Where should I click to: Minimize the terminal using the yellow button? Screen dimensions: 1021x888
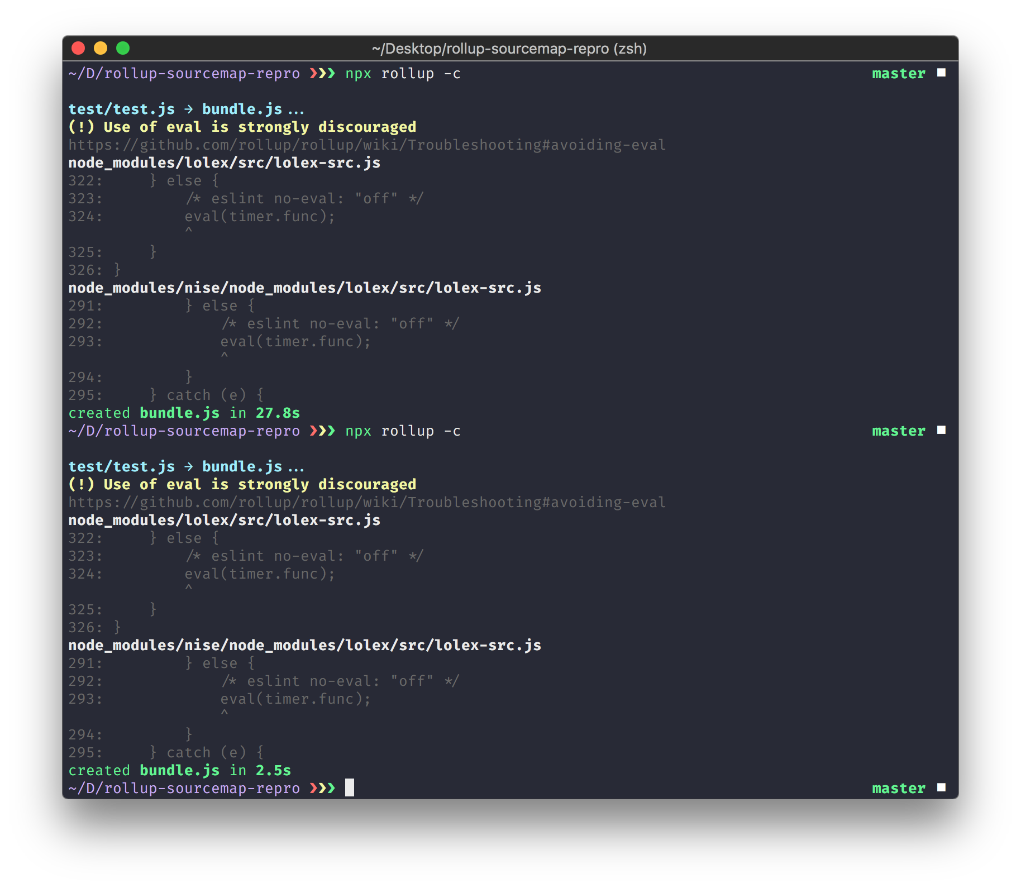coord(101,49)
